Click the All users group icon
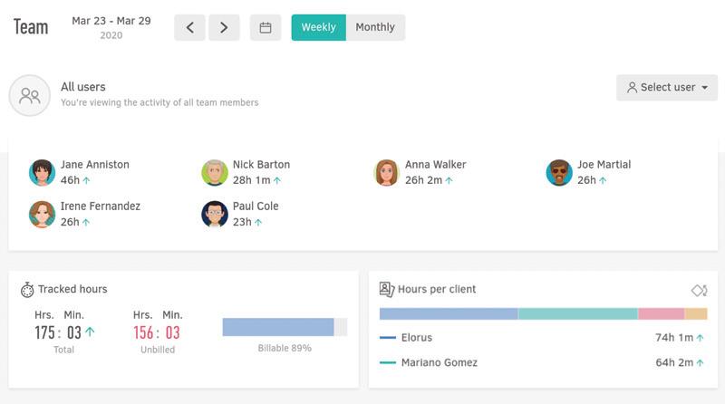The image size is (725, 404). [30, 95]
